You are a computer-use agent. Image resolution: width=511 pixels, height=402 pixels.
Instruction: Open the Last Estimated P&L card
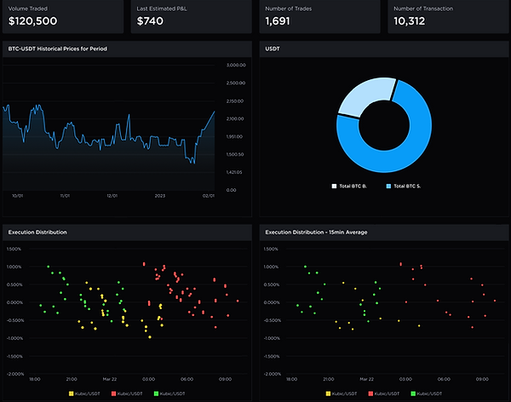click(192, 16)
